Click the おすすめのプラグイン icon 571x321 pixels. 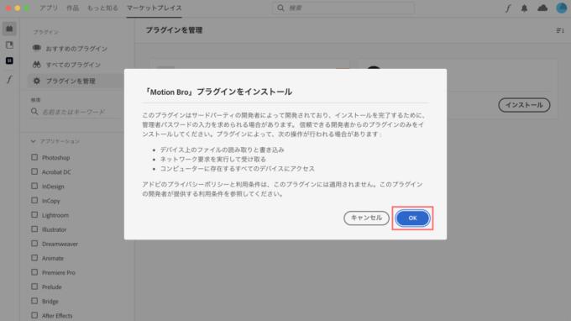[x=37, y=48]
